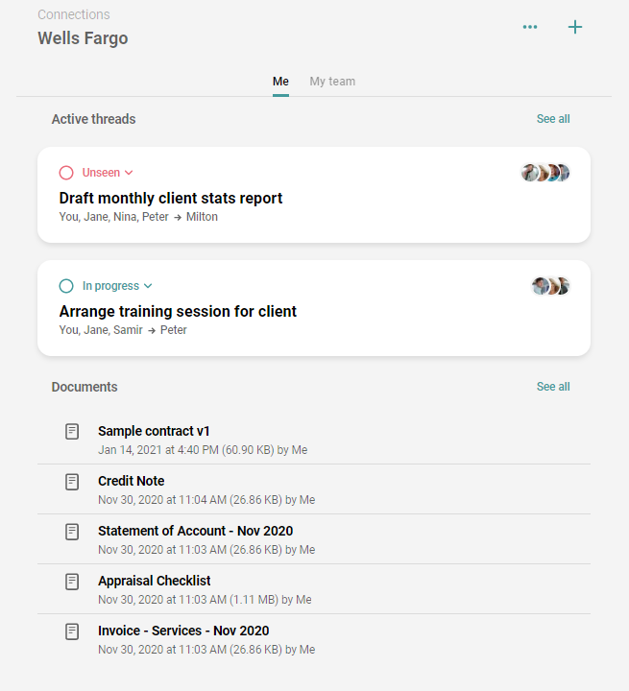Select the Me tab

[x=280, y=82]
